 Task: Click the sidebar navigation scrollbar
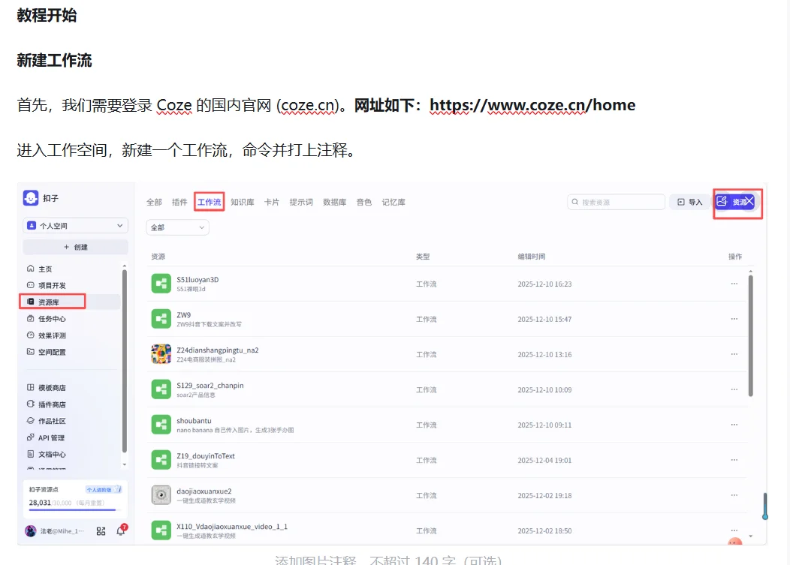coord(125,362)
